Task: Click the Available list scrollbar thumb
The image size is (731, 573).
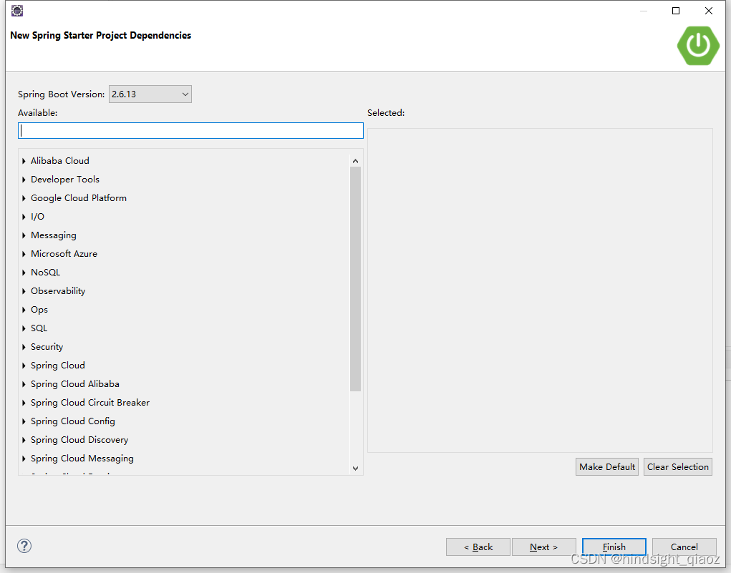Action: coord(355,279)
